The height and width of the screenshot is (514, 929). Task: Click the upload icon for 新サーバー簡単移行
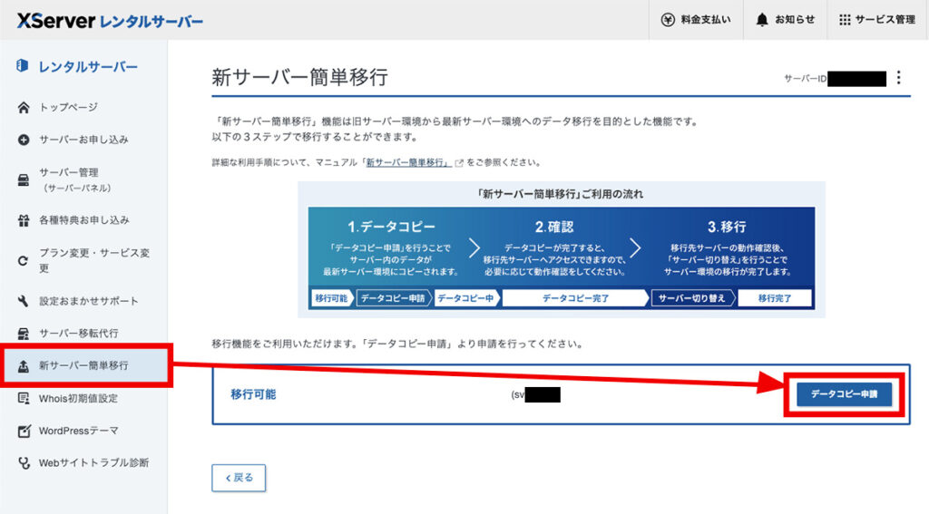point(23,366)
